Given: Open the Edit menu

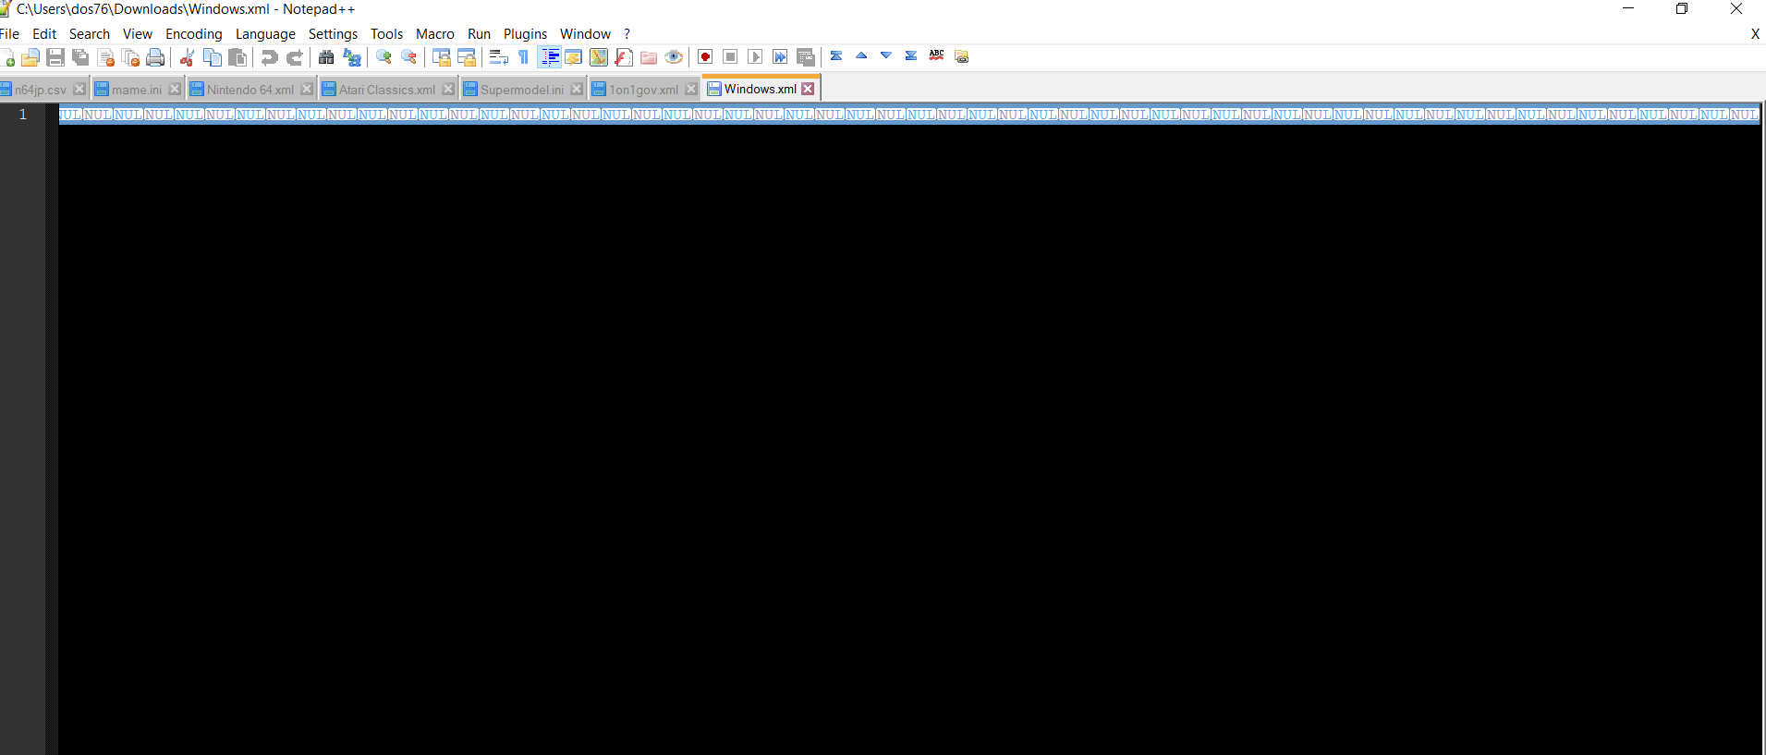Looking at the screenshot, I should pyautogui.click(x=44, y=34).
